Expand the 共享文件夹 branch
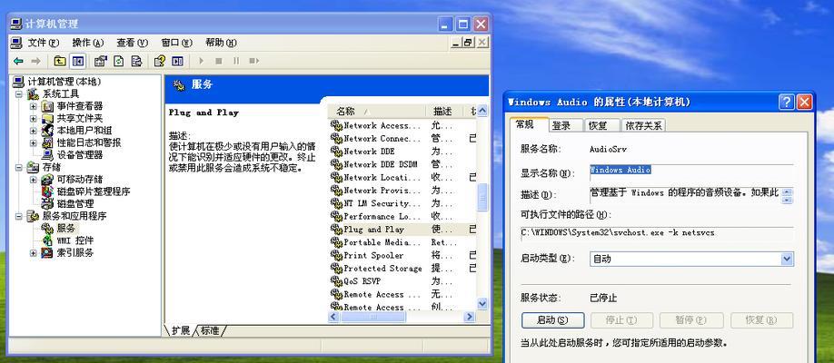This screenshot has height=363, width=834. coord(34,119)
